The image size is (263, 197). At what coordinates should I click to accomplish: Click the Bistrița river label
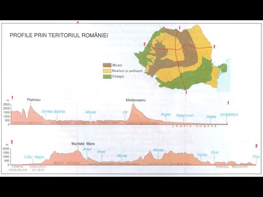[60, 112]
